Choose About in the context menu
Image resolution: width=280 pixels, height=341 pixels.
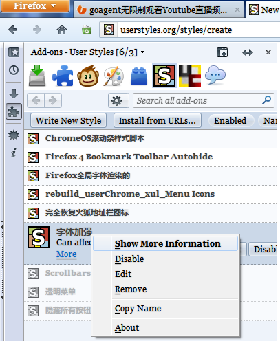[165, 327]
